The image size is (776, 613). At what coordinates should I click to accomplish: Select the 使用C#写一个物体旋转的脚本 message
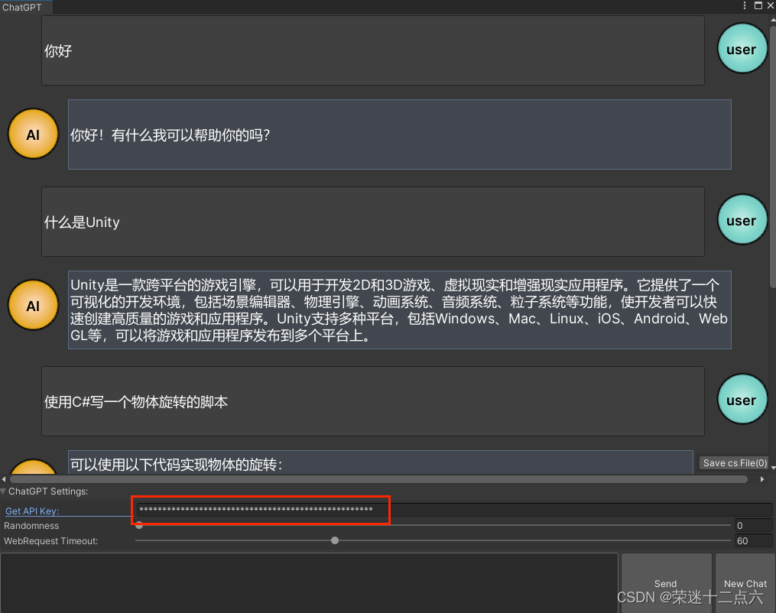[x=372, y=401]
